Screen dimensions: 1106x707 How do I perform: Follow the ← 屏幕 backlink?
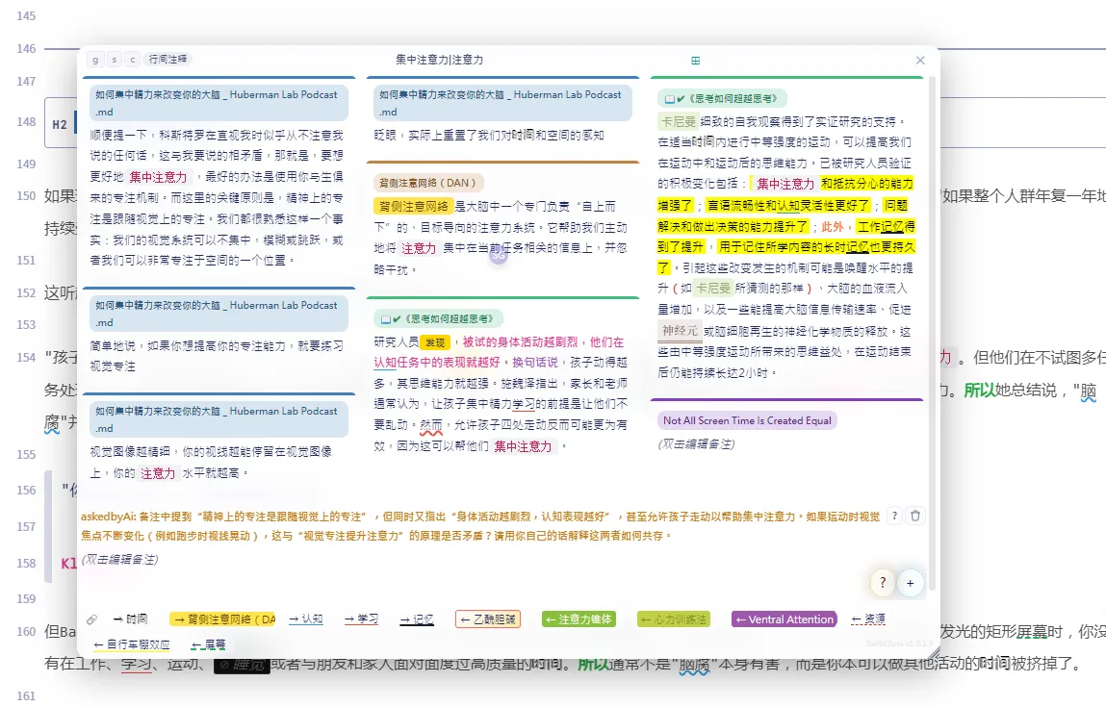tap(208, 644)
